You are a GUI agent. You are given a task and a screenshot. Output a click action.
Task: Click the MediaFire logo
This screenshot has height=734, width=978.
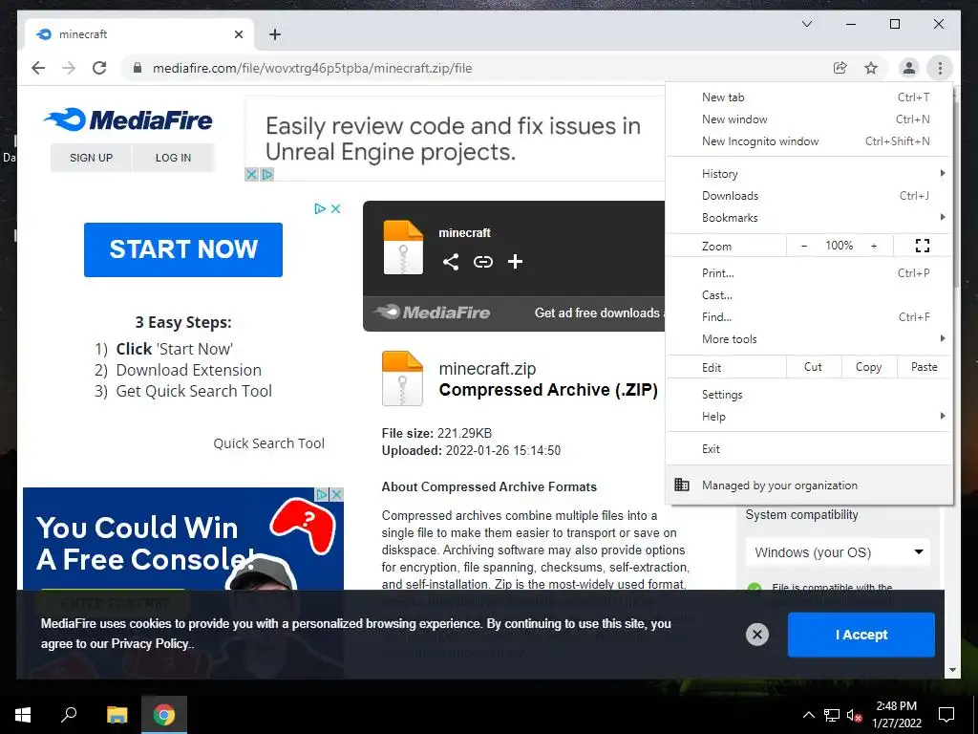[128, 119]
